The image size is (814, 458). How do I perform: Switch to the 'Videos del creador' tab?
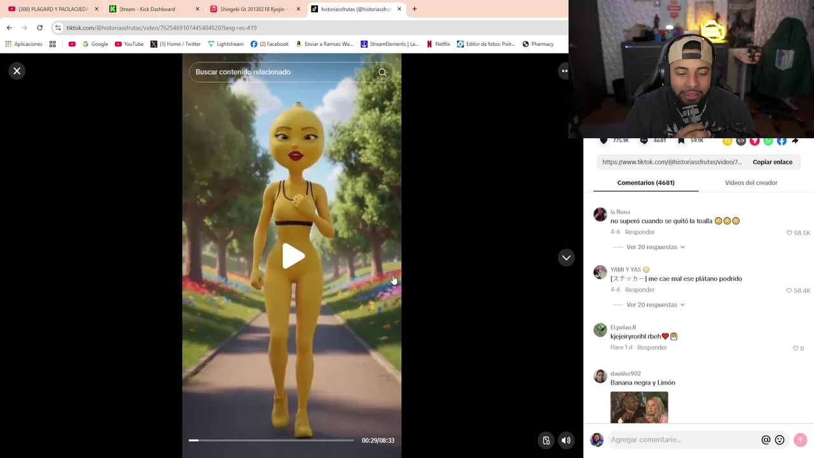pos(751,183)
